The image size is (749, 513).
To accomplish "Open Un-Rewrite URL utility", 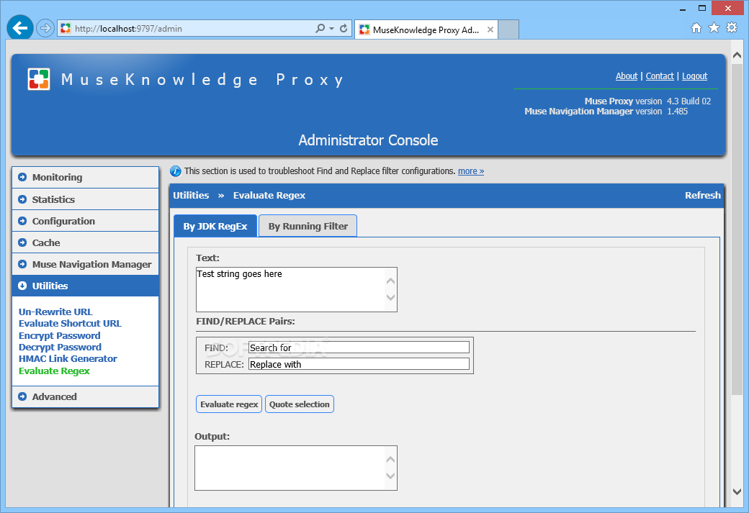I will (x=55, y=312).
